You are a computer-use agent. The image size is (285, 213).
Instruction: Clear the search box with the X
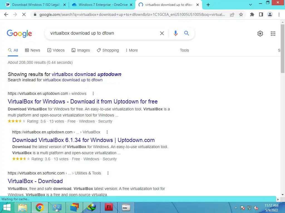tap(162, 33)
